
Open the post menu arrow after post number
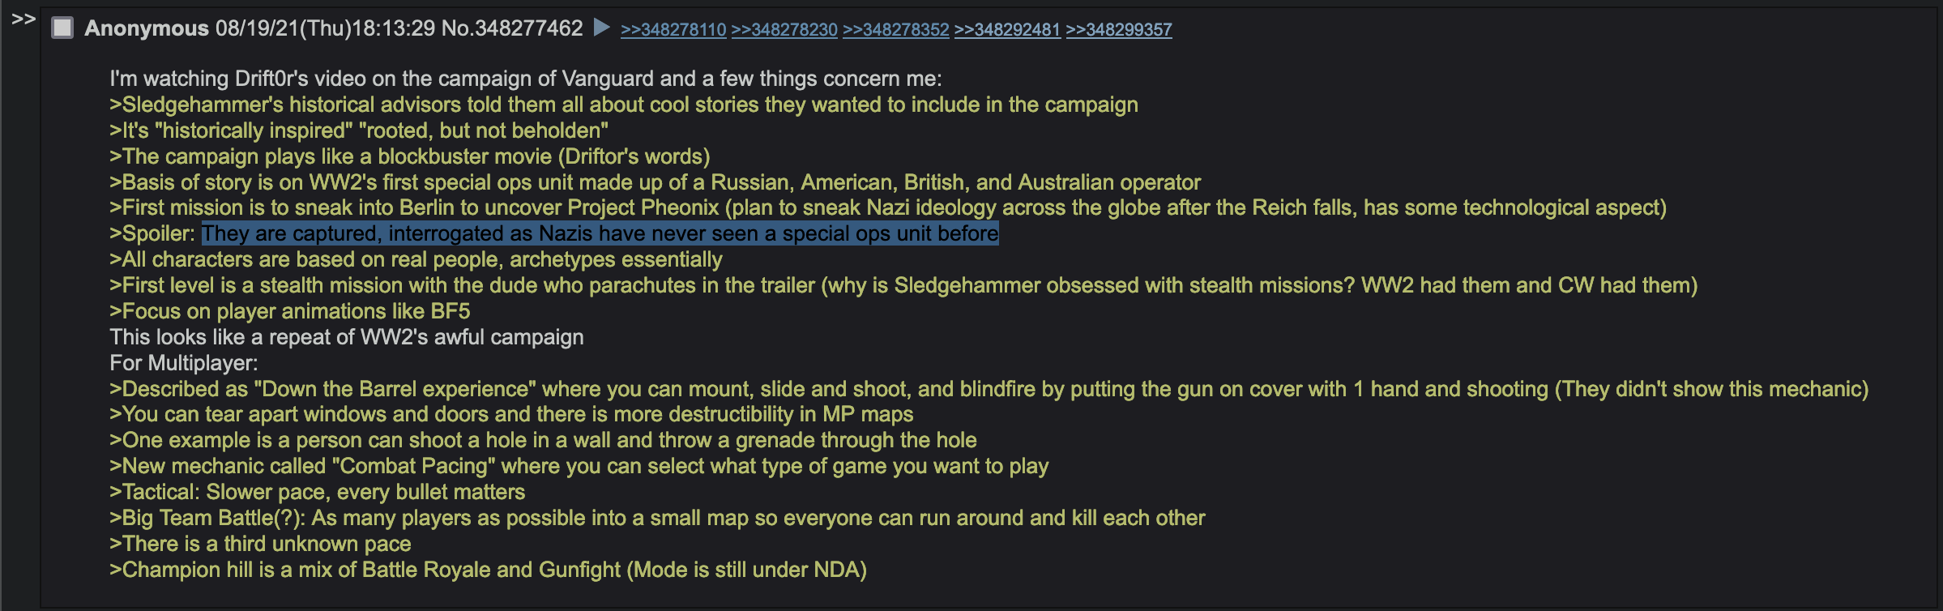coord(601,28)
